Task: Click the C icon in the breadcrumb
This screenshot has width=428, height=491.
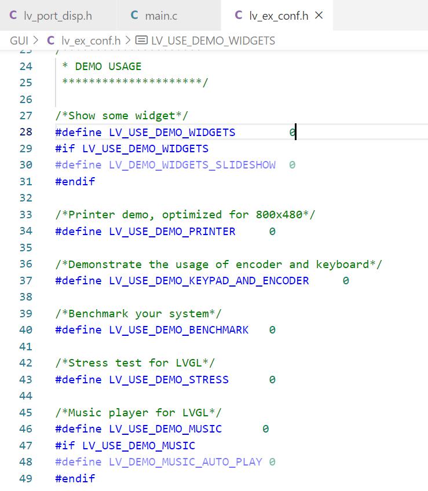Action: click(x=51, y=41)
